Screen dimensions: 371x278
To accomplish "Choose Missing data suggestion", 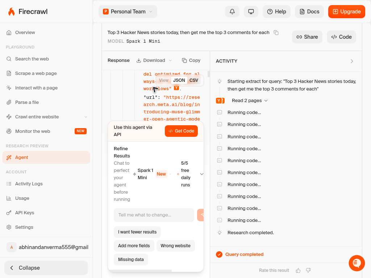I will 131,259.
